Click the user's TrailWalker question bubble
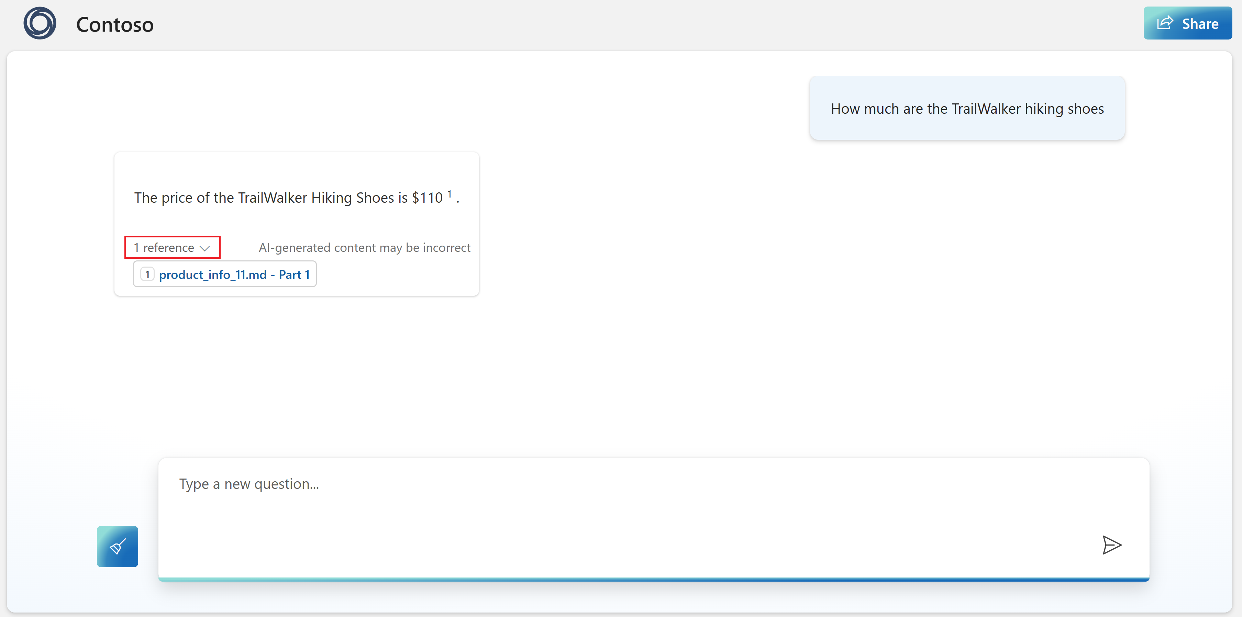The image size is (1242, 617). (x=967, y=109)
